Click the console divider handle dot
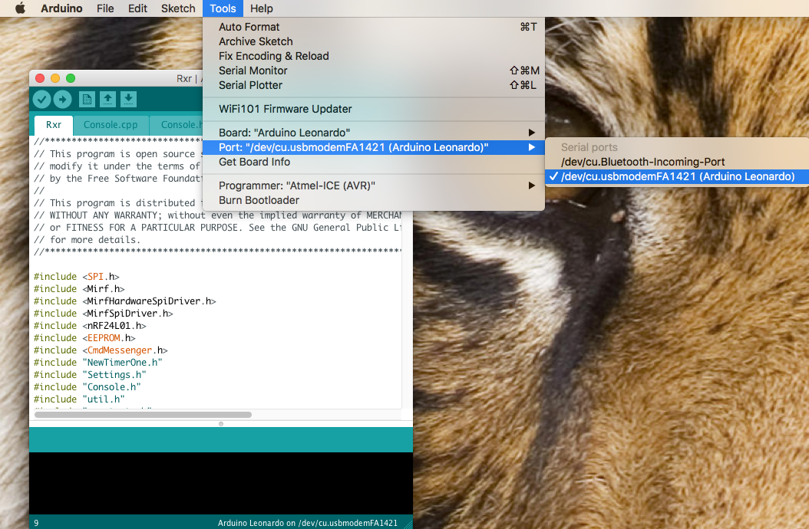The width and height of the screenshot is (809, 529). pos(221,424)
